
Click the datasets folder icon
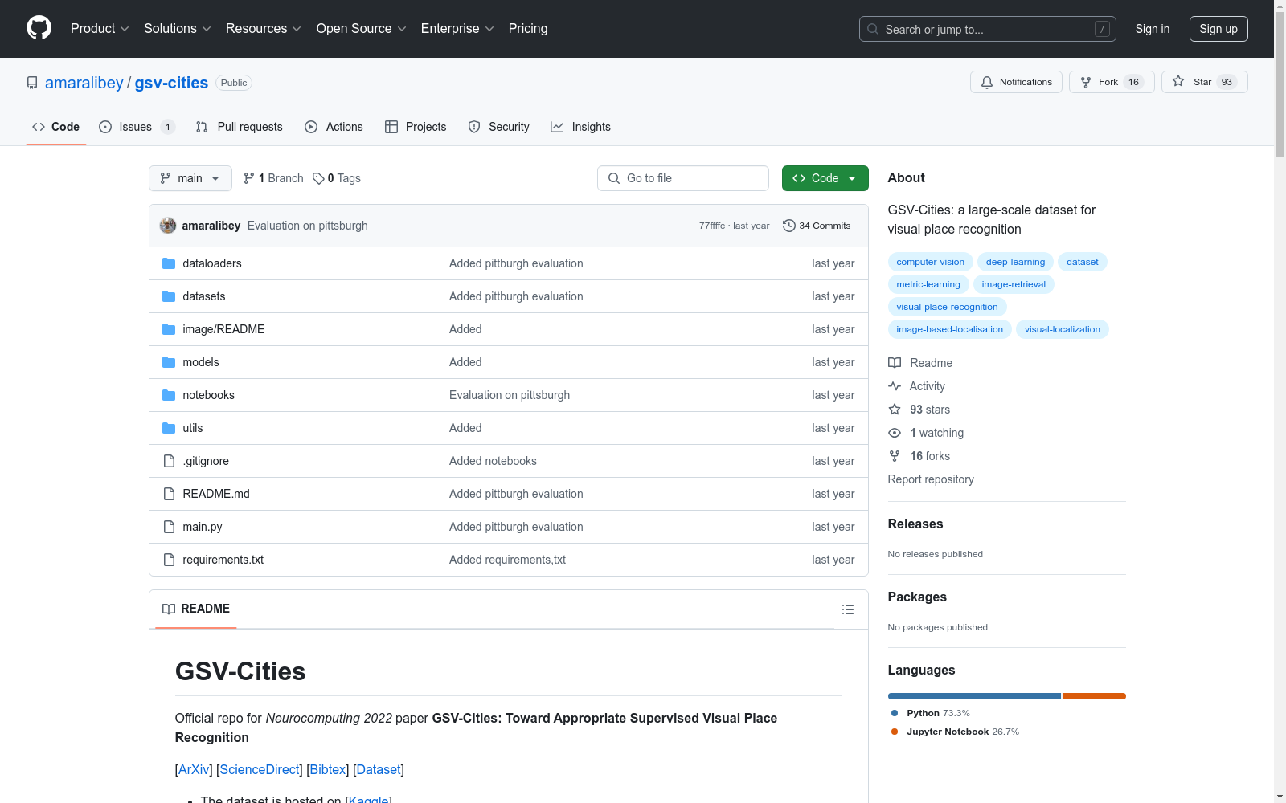(169, 296)
